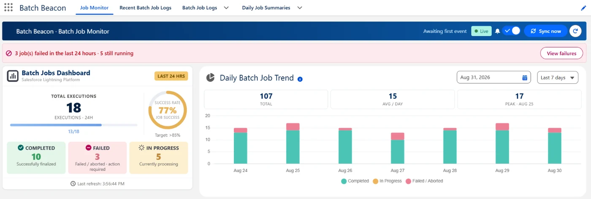Click the LAST 24 HRS badge

click(171, 76)
